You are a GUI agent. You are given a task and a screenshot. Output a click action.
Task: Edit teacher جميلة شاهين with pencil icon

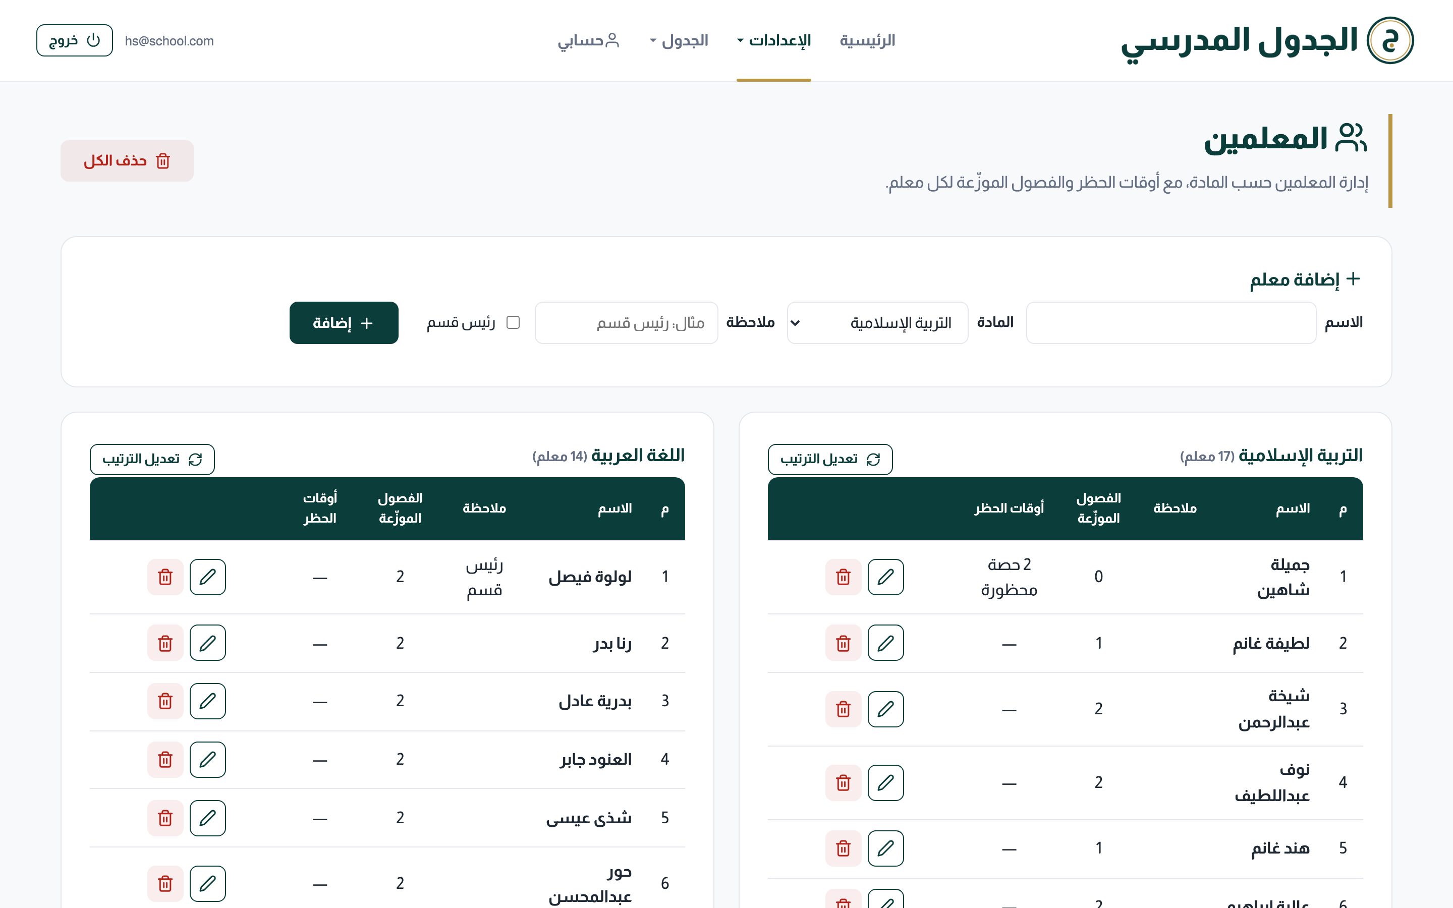(x=885, y=577)
